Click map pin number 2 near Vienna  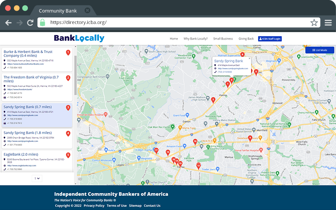(x=213, y=100)
